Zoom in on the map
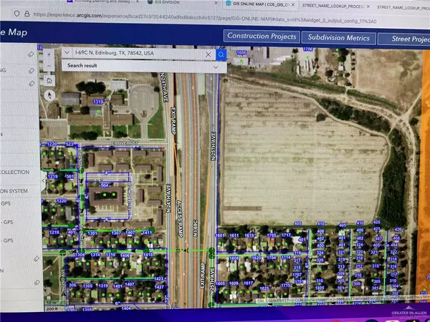Viewport: 430px width, 322px height. click(49, 55)
